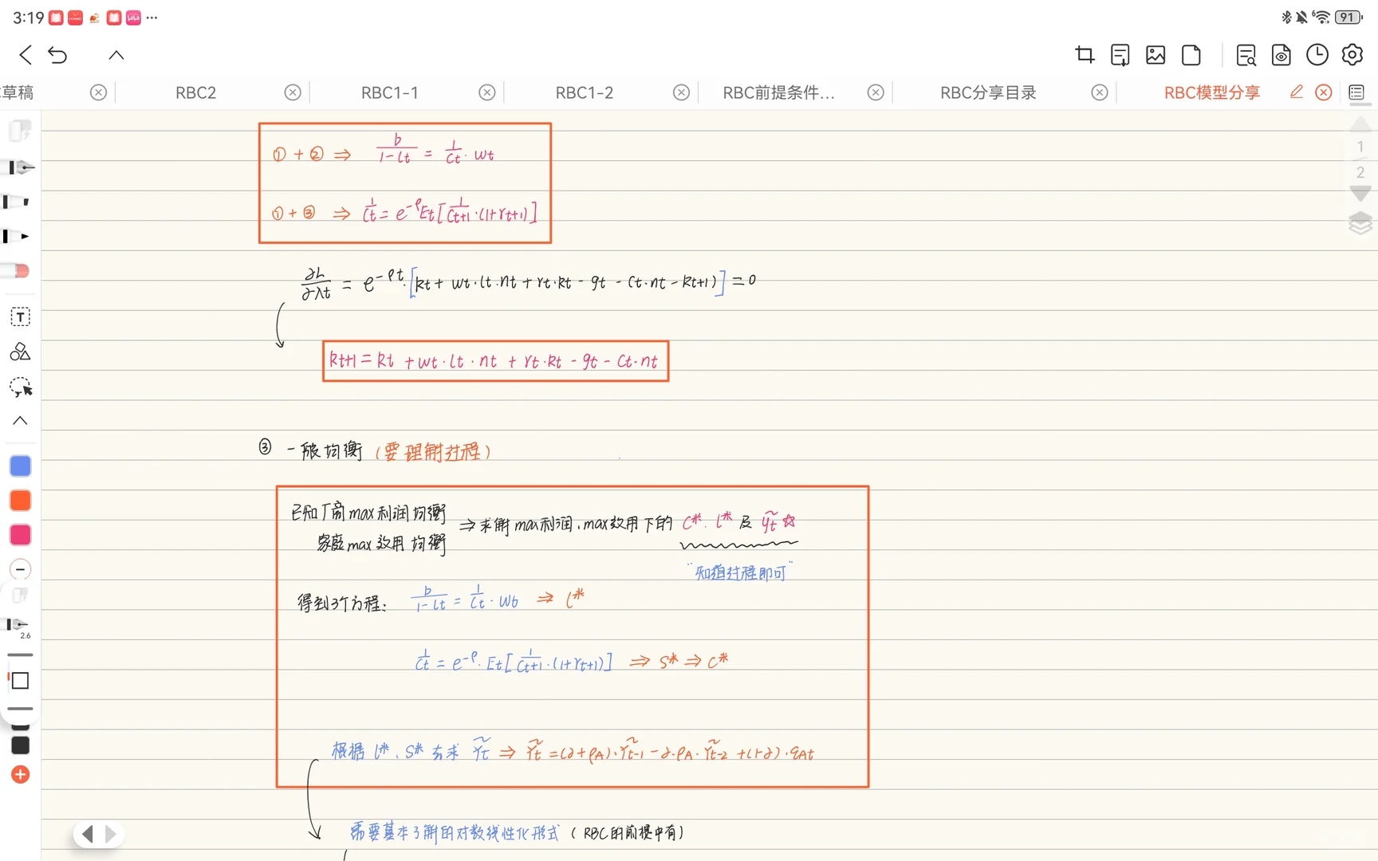Close the RBC1-2 tab
1378x861 pixels.
click(681, 92)
